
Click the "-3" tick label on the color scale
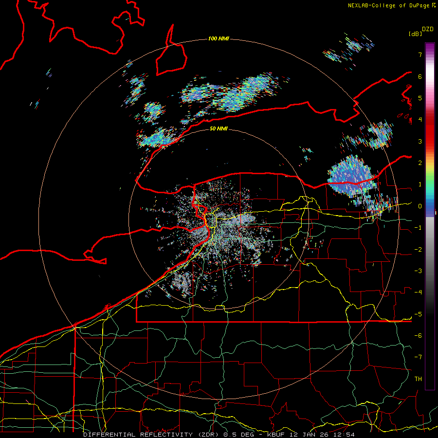tap(418, 271)
